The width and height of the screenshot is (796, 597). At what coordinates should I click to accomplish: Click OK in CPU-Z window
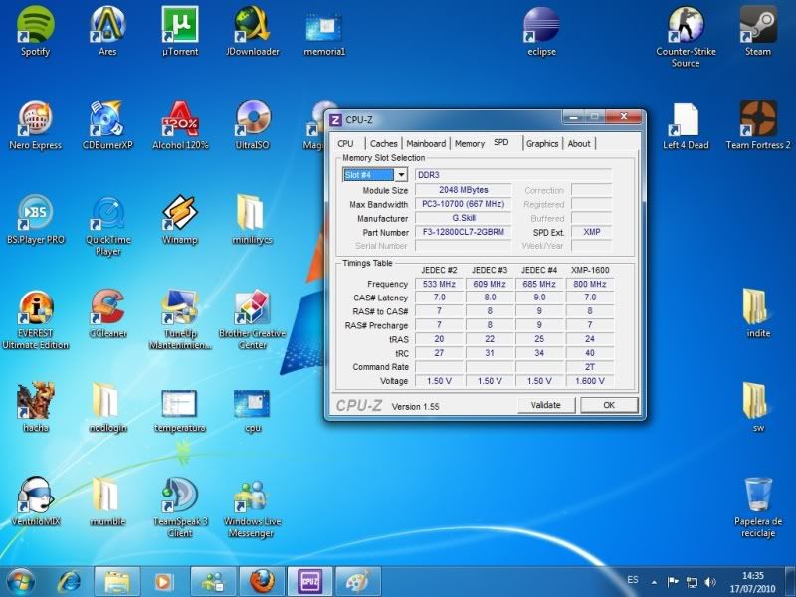[x=609, y=405]
